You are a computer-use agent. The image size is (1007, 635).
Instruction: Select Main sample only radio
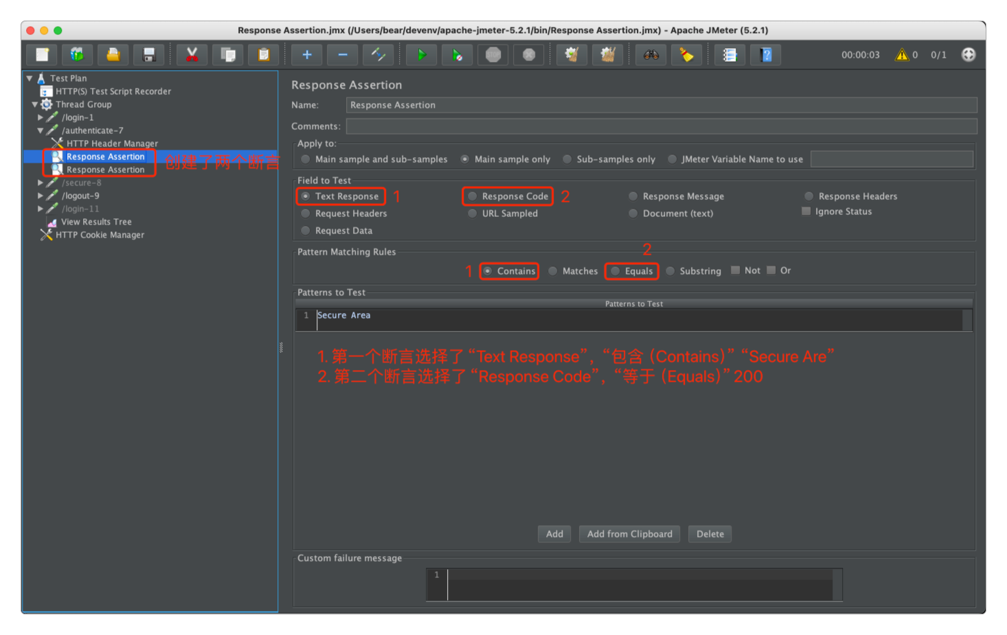point(506,159)
